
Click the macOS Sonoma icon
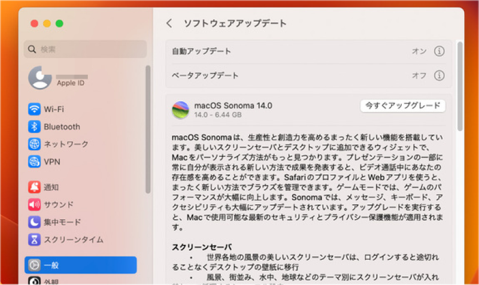(180, 110)
